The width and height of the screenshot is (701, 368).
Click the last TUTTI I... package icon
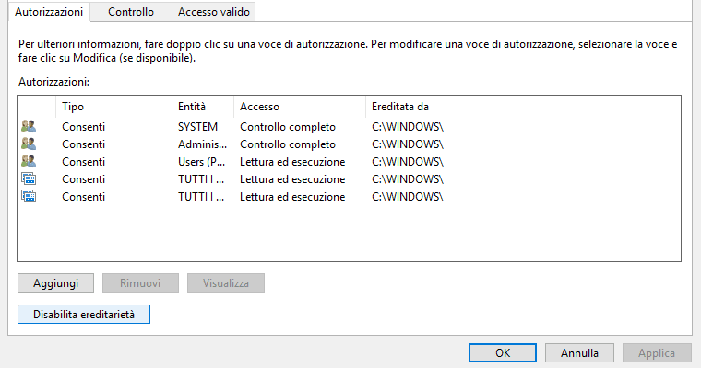[29, 196]
